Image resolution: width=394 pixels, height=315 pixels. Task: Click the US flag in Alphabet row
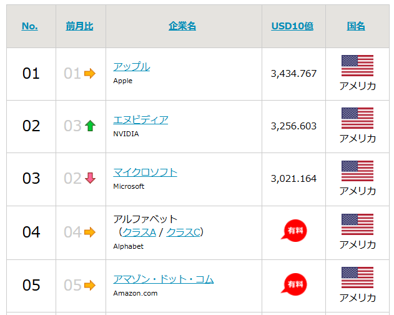point(357,224)
